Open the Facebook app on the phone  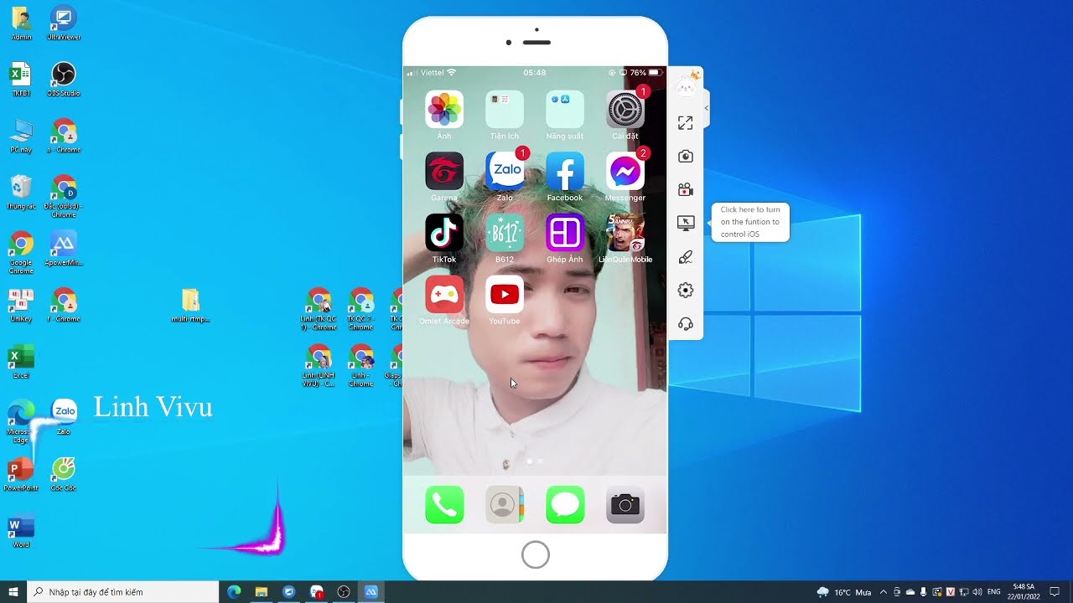pyautogui.click(x=565, y=172)
